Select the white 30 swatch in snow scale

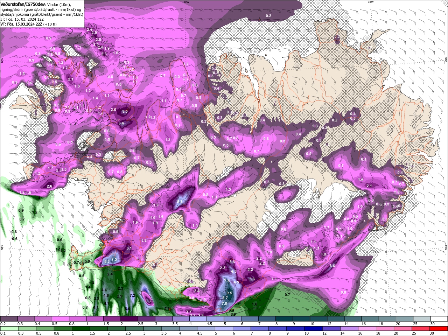click(x=439, y=318)
